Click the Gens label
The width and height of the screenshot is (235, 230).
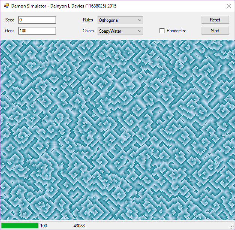(10, 31)
